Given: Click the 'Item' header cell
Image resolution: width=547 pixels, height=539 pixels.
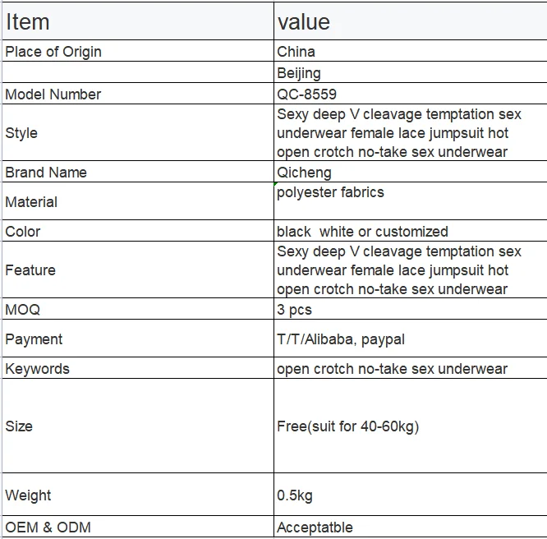Looking at the screenshot, I should [138, 21].
